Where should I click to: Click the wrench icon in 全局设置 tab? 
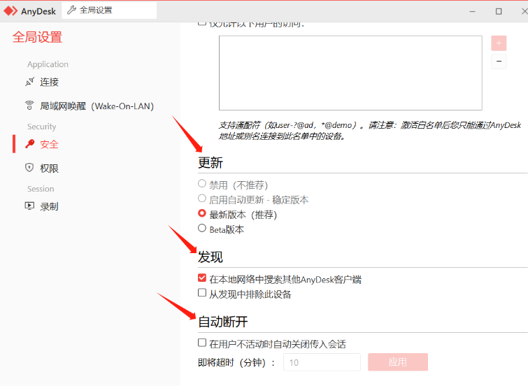coord(71,10)
